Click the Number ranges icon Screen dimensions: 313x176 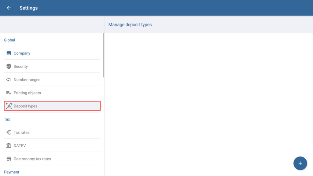tap(9, 80)
